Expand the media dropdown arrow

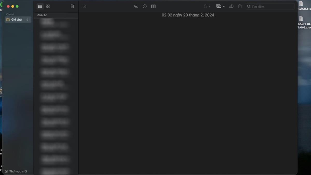pyautogui.click(x=224, y=6)
